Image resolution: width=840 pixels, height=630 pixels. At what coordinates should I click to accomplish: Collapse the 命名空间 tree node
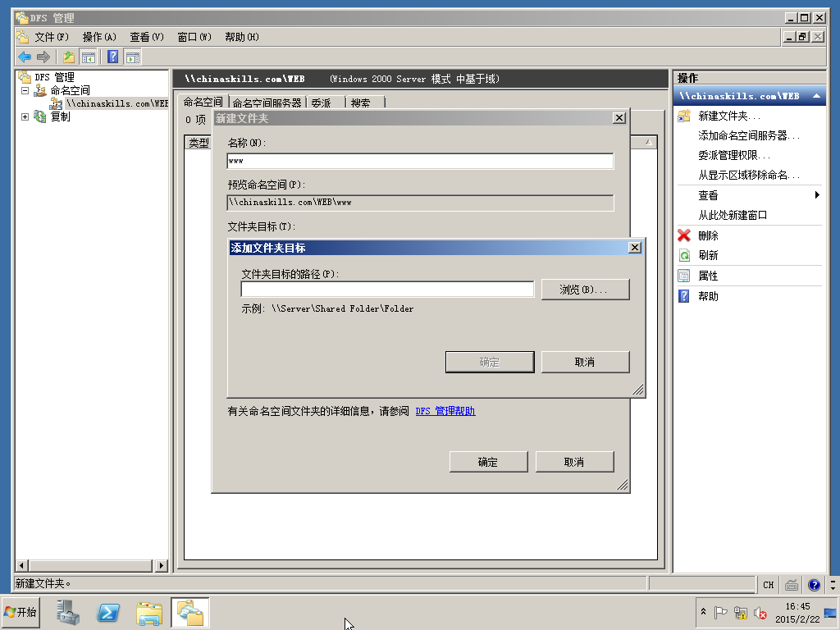tap(25, 90)
